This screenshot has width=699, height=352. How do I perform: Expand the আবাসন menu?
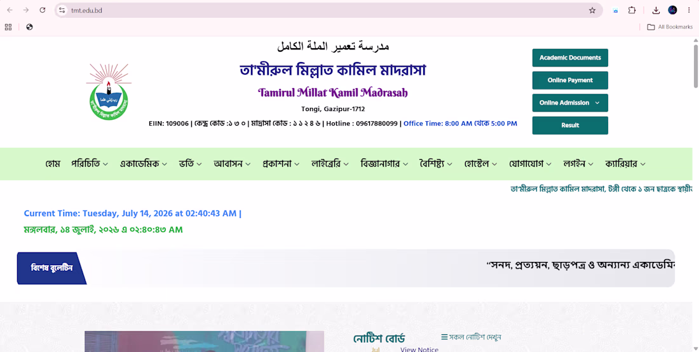coord(232,164)
